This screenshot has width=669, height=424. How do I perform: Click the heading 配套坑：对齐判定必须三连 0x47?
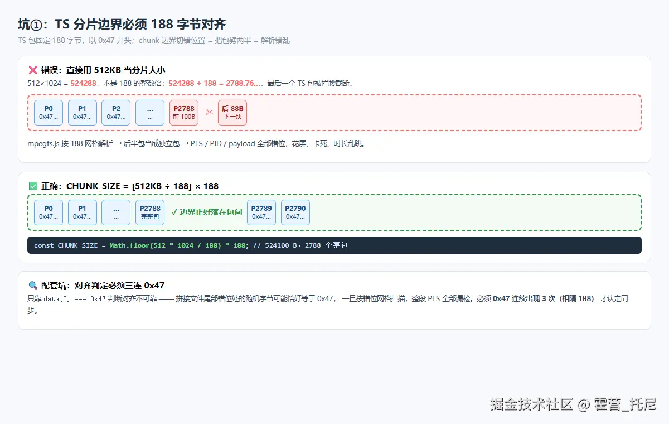(x=103, y=285)
